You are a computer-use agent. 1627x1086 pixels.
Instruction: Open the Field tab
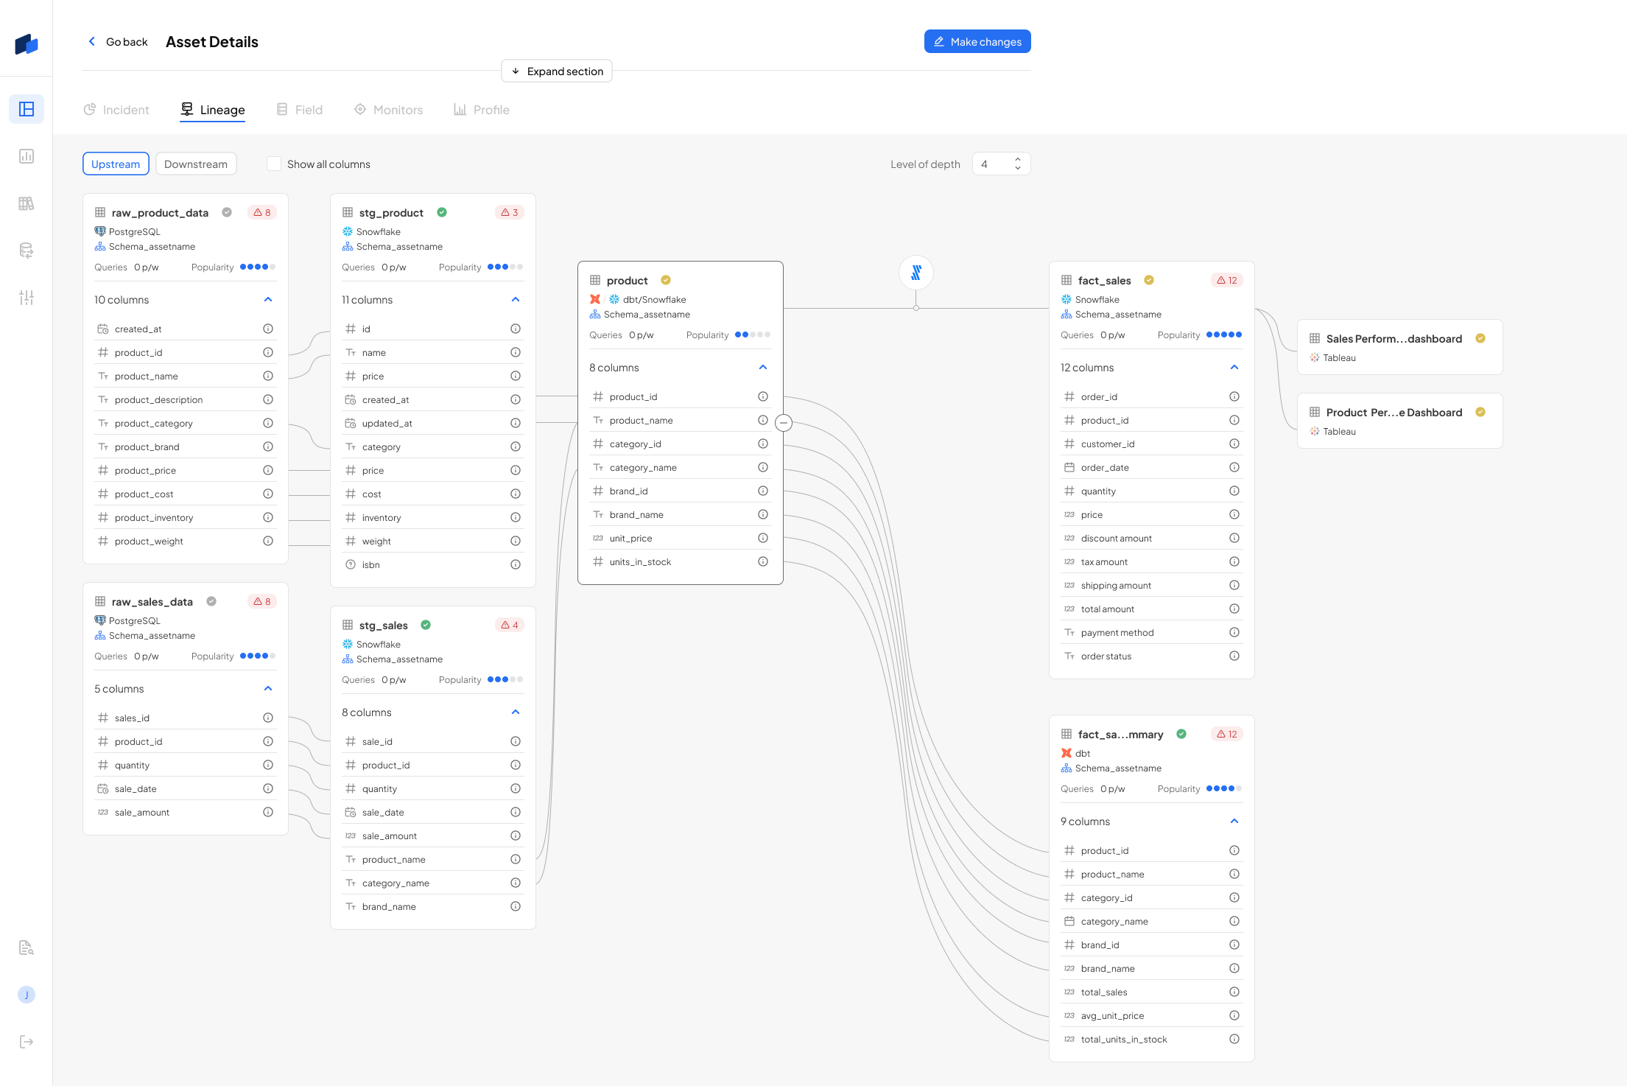coord(299,110)
